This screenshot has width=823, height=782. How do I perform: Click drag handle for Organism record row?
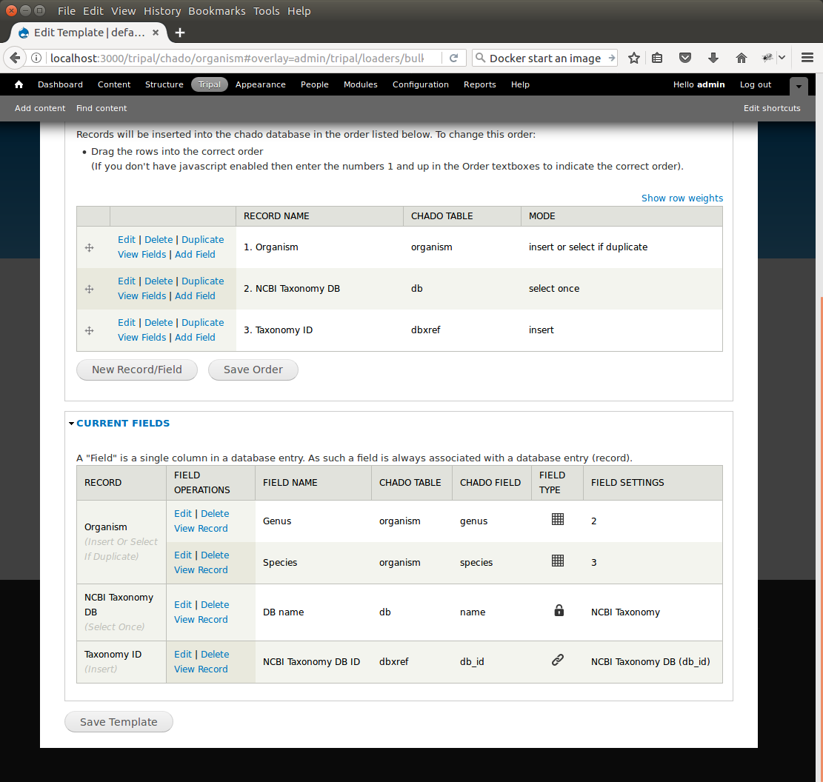90,247
